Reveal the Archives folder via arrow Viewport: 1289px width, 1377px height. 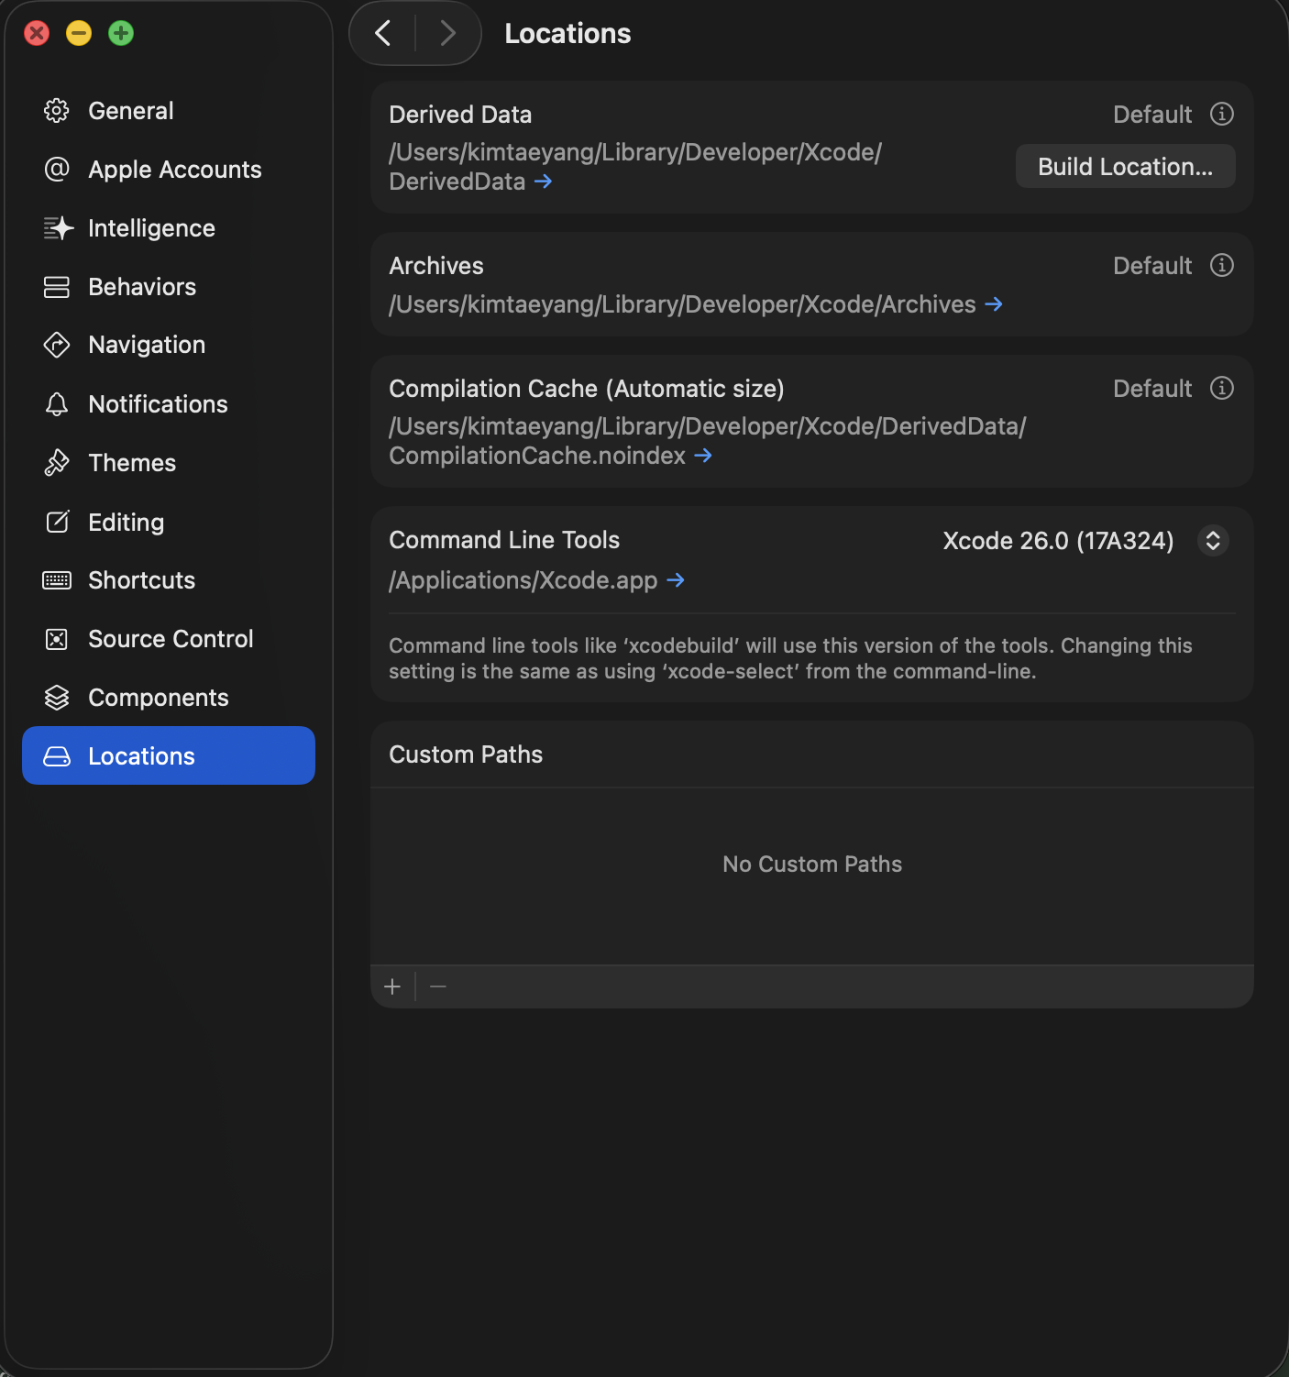tap(993, 304)
